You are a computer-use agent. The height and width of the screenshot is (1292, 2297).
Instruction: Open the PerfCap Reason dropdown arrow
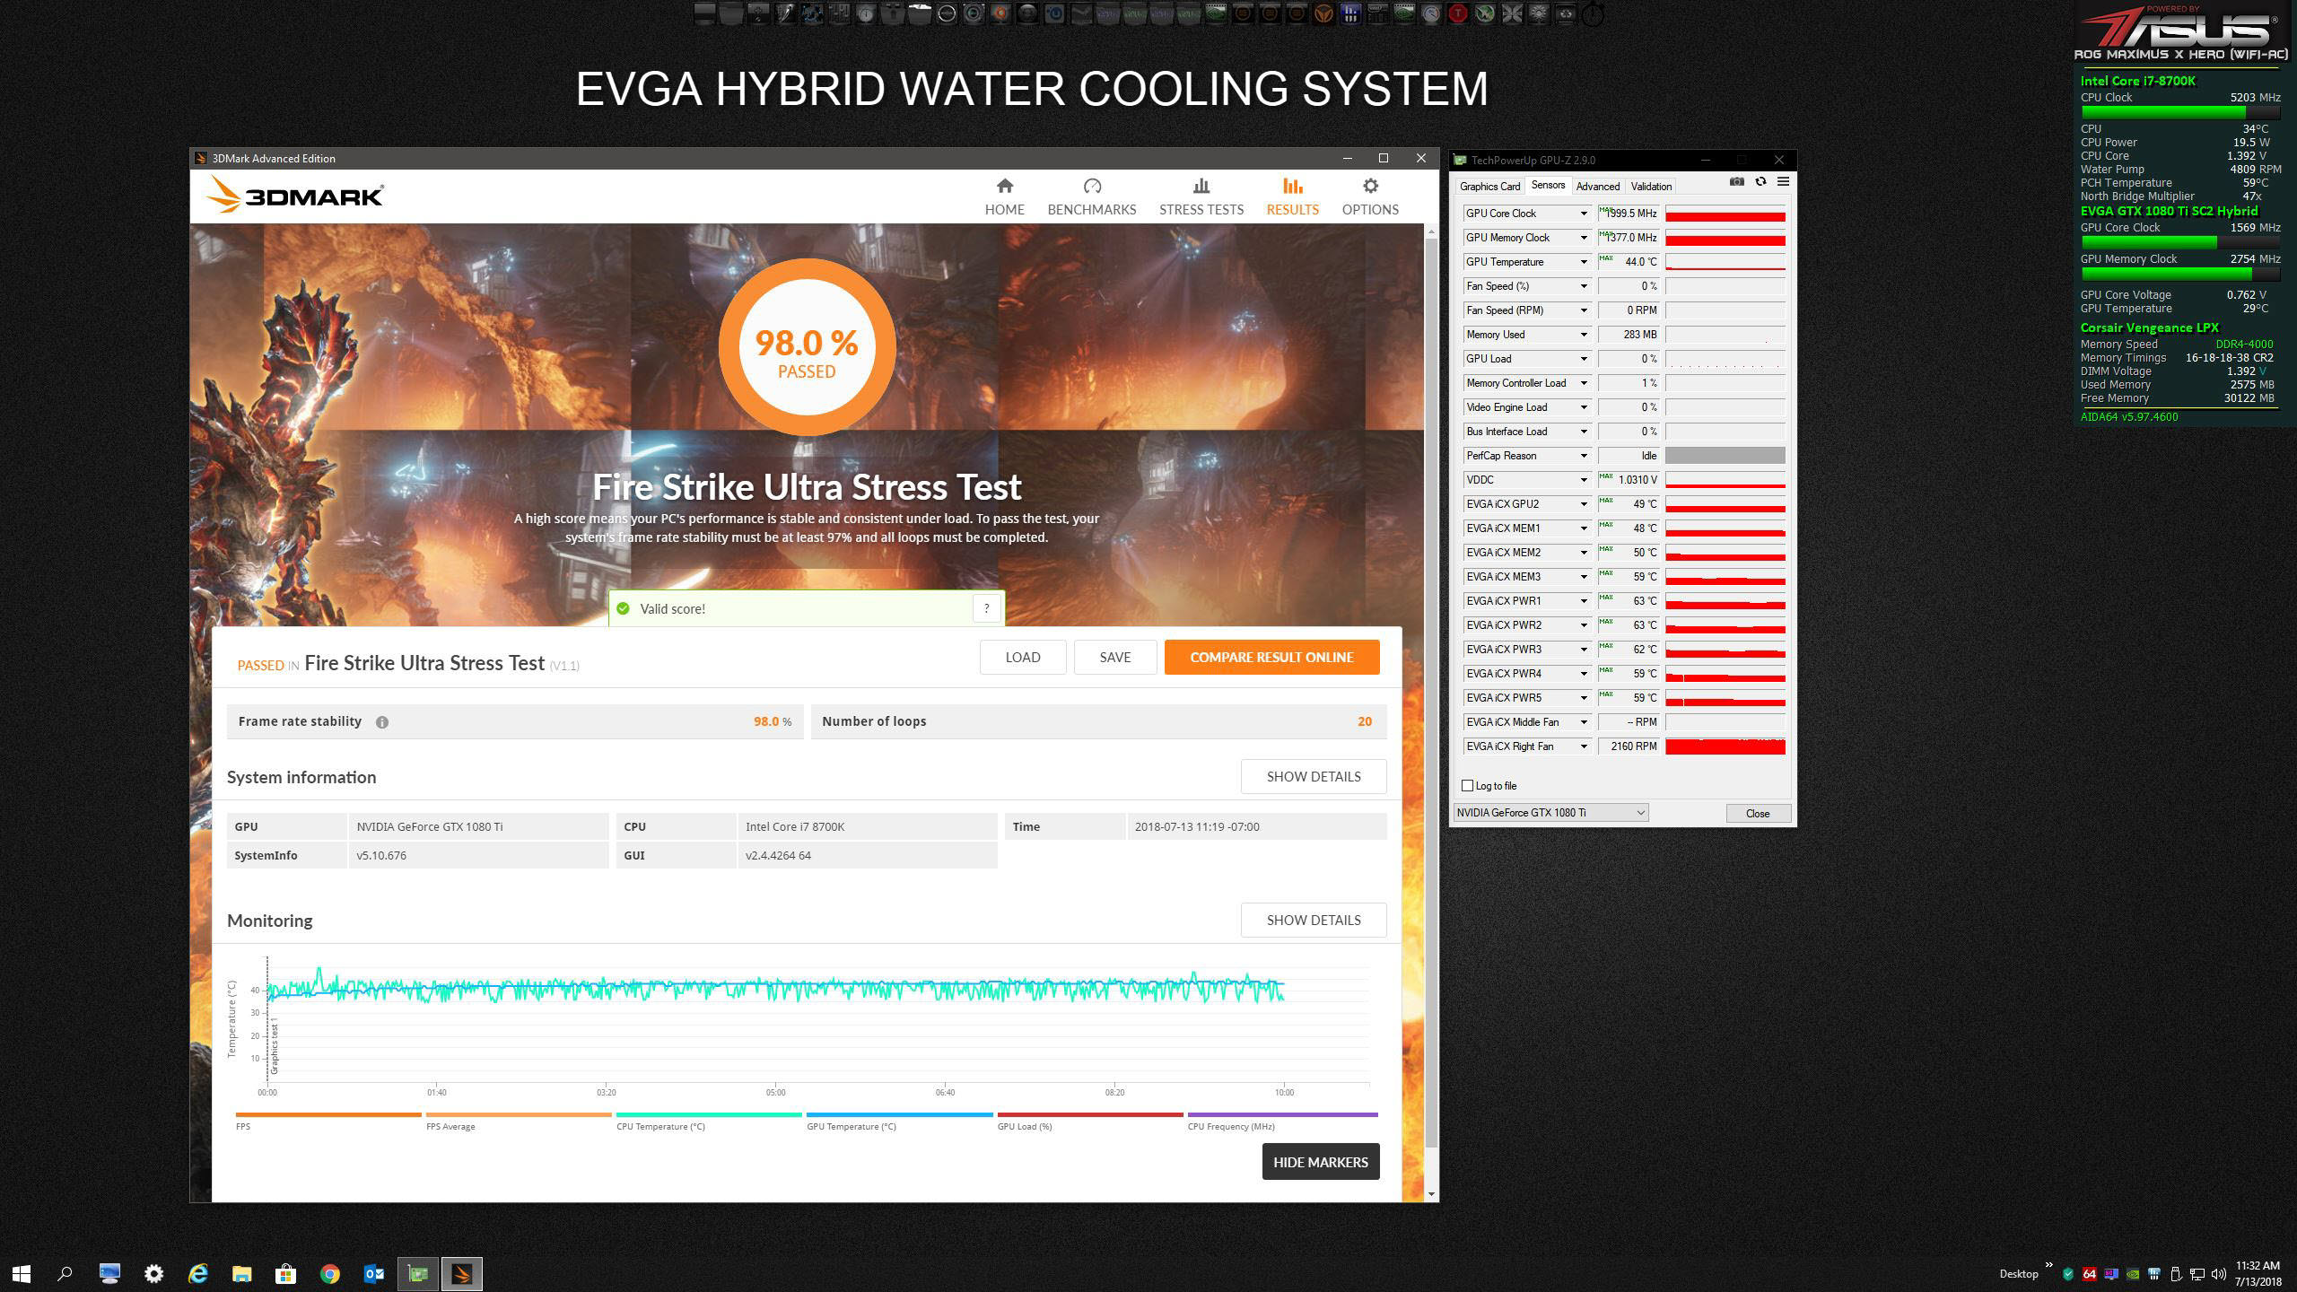[x=1584, y=456]
